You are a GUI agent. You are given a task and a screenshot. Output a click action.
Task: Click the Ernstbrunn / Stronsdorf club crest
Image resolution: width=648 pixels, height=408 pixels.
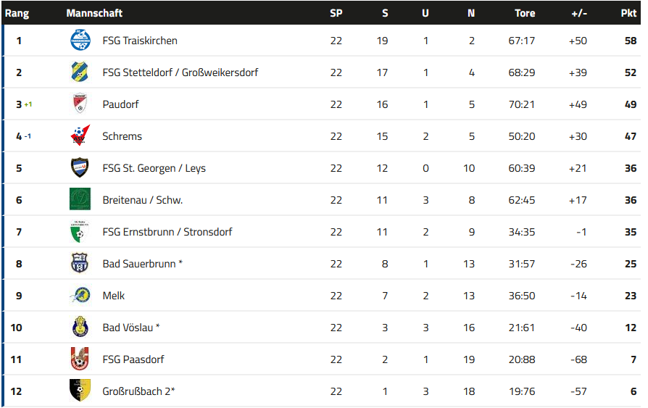click(79, 231)
